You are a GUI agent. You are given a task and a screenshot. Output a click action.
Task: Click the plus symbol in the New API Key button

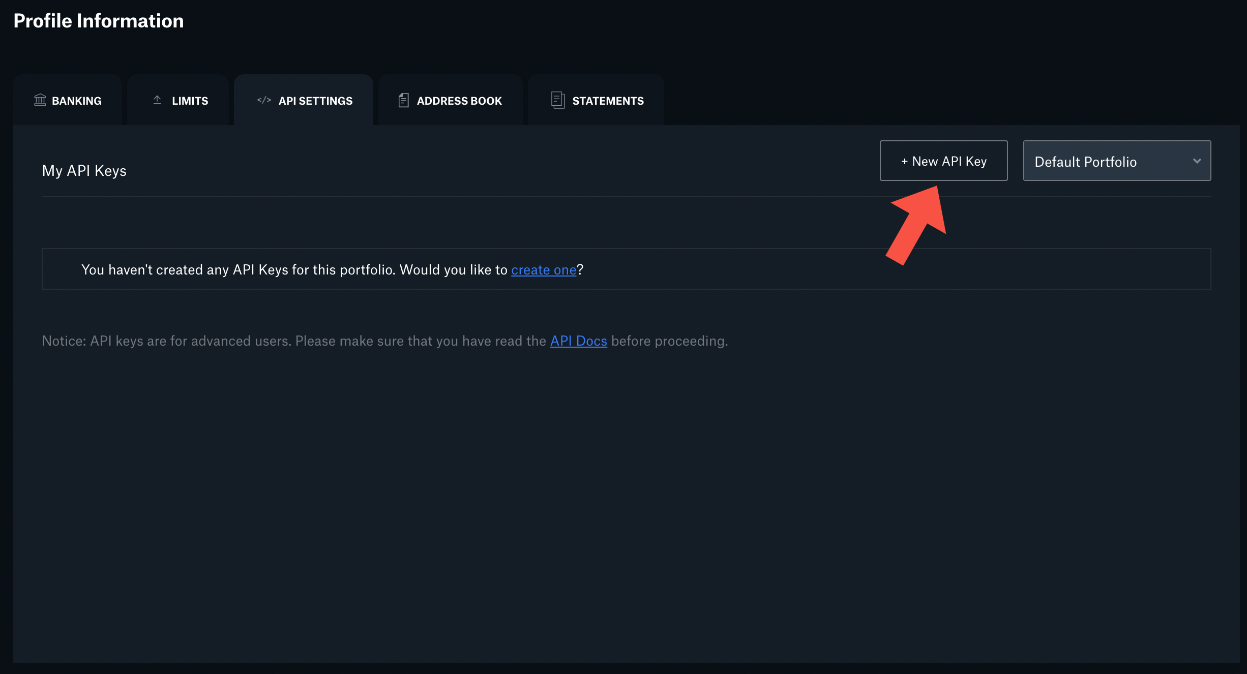click(905, 161)
